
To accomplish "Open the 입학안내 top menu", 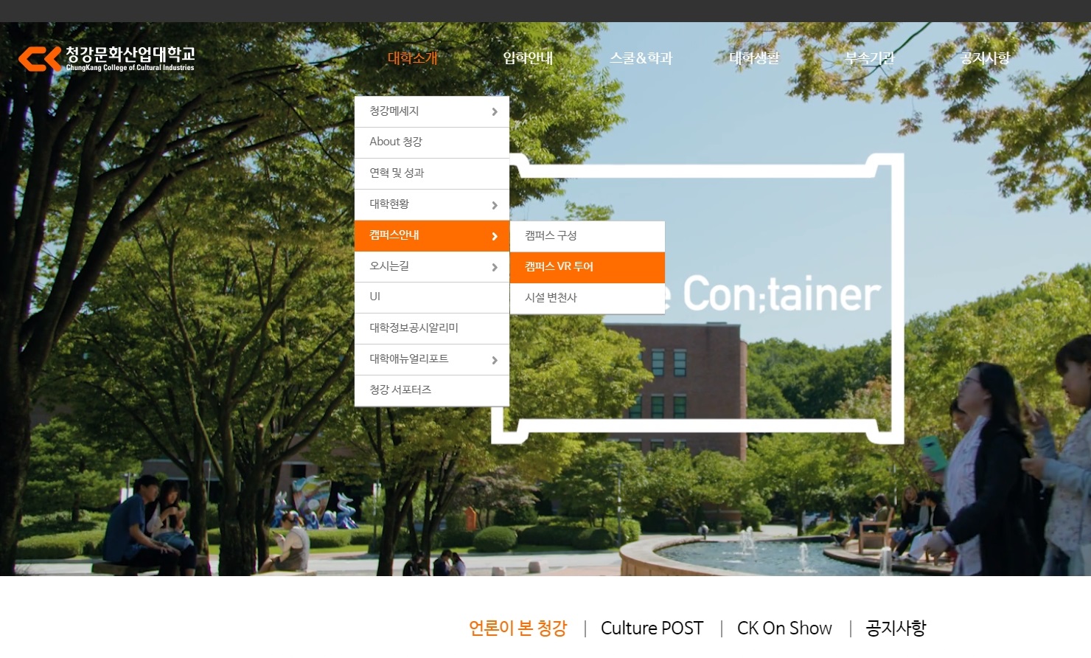I will [x=528, y=58].
